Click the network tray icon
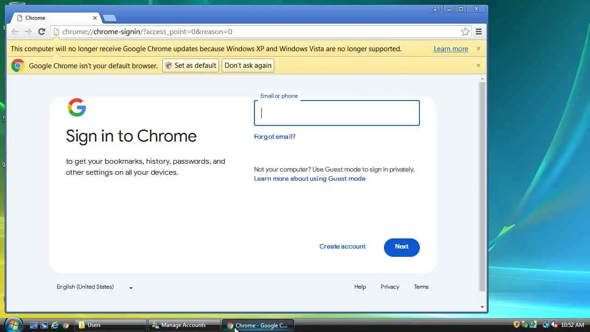The height and width of the screenshot is (332, 590). click(x=546, y=325)
